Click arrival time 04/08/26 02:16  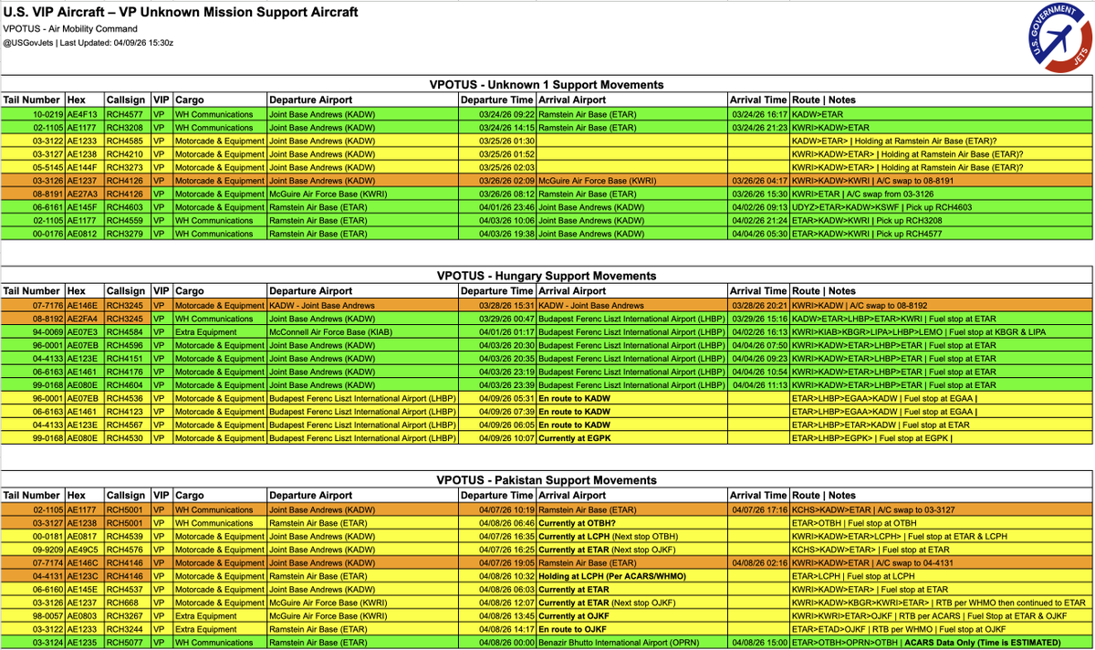click(x=758, y=563)
